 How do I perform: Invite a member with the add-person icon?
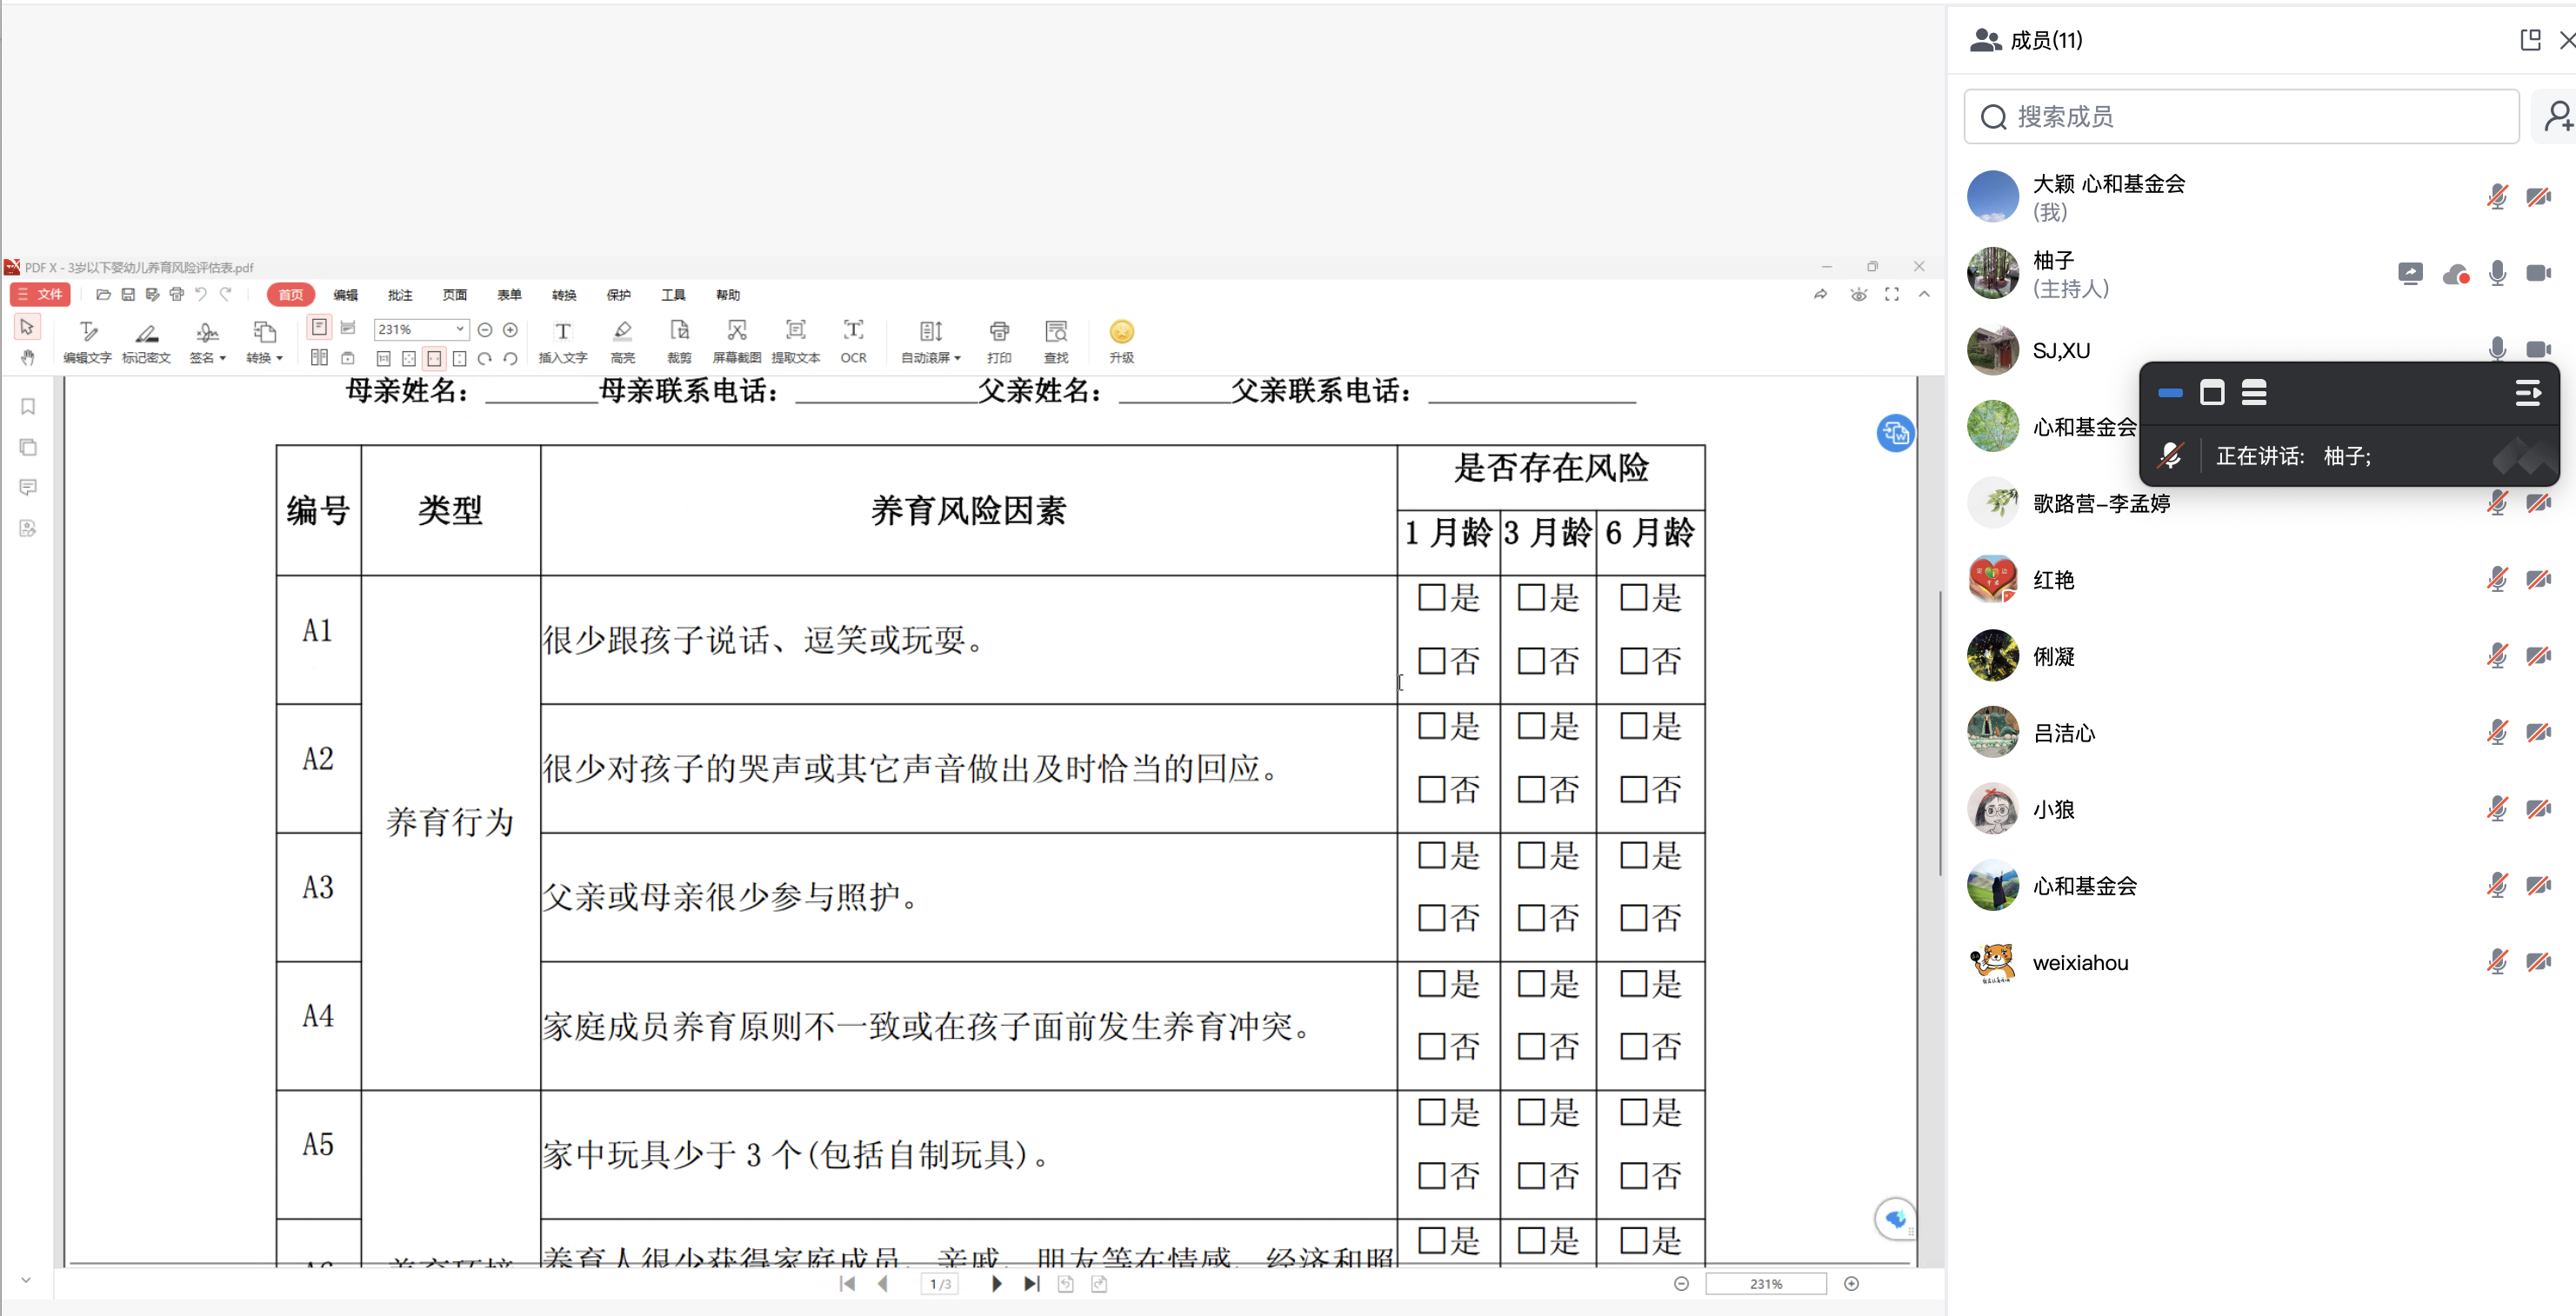2558,116
